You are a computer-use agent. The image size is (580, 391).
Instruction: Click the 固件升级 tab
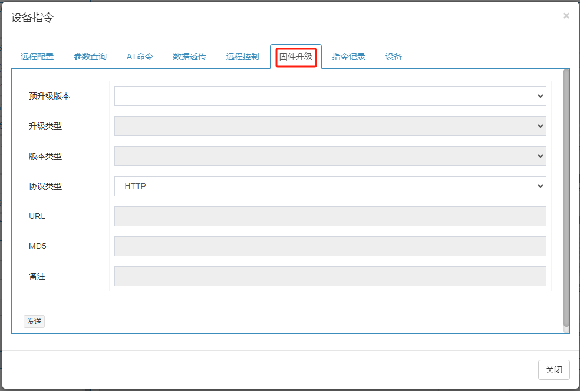point(296,57)
